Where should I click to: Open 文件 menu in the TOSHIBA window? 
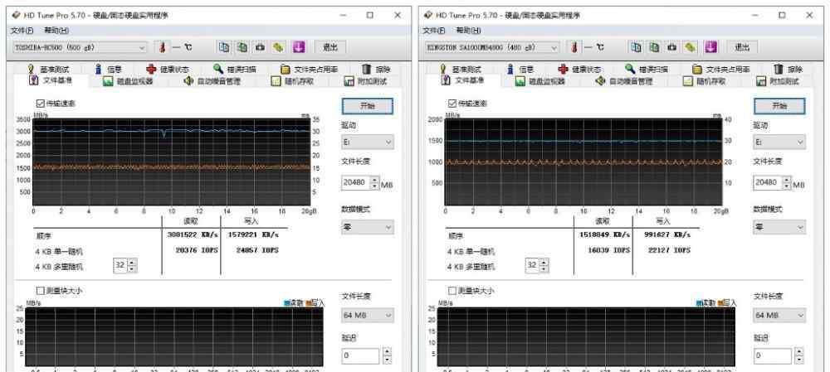22,30
